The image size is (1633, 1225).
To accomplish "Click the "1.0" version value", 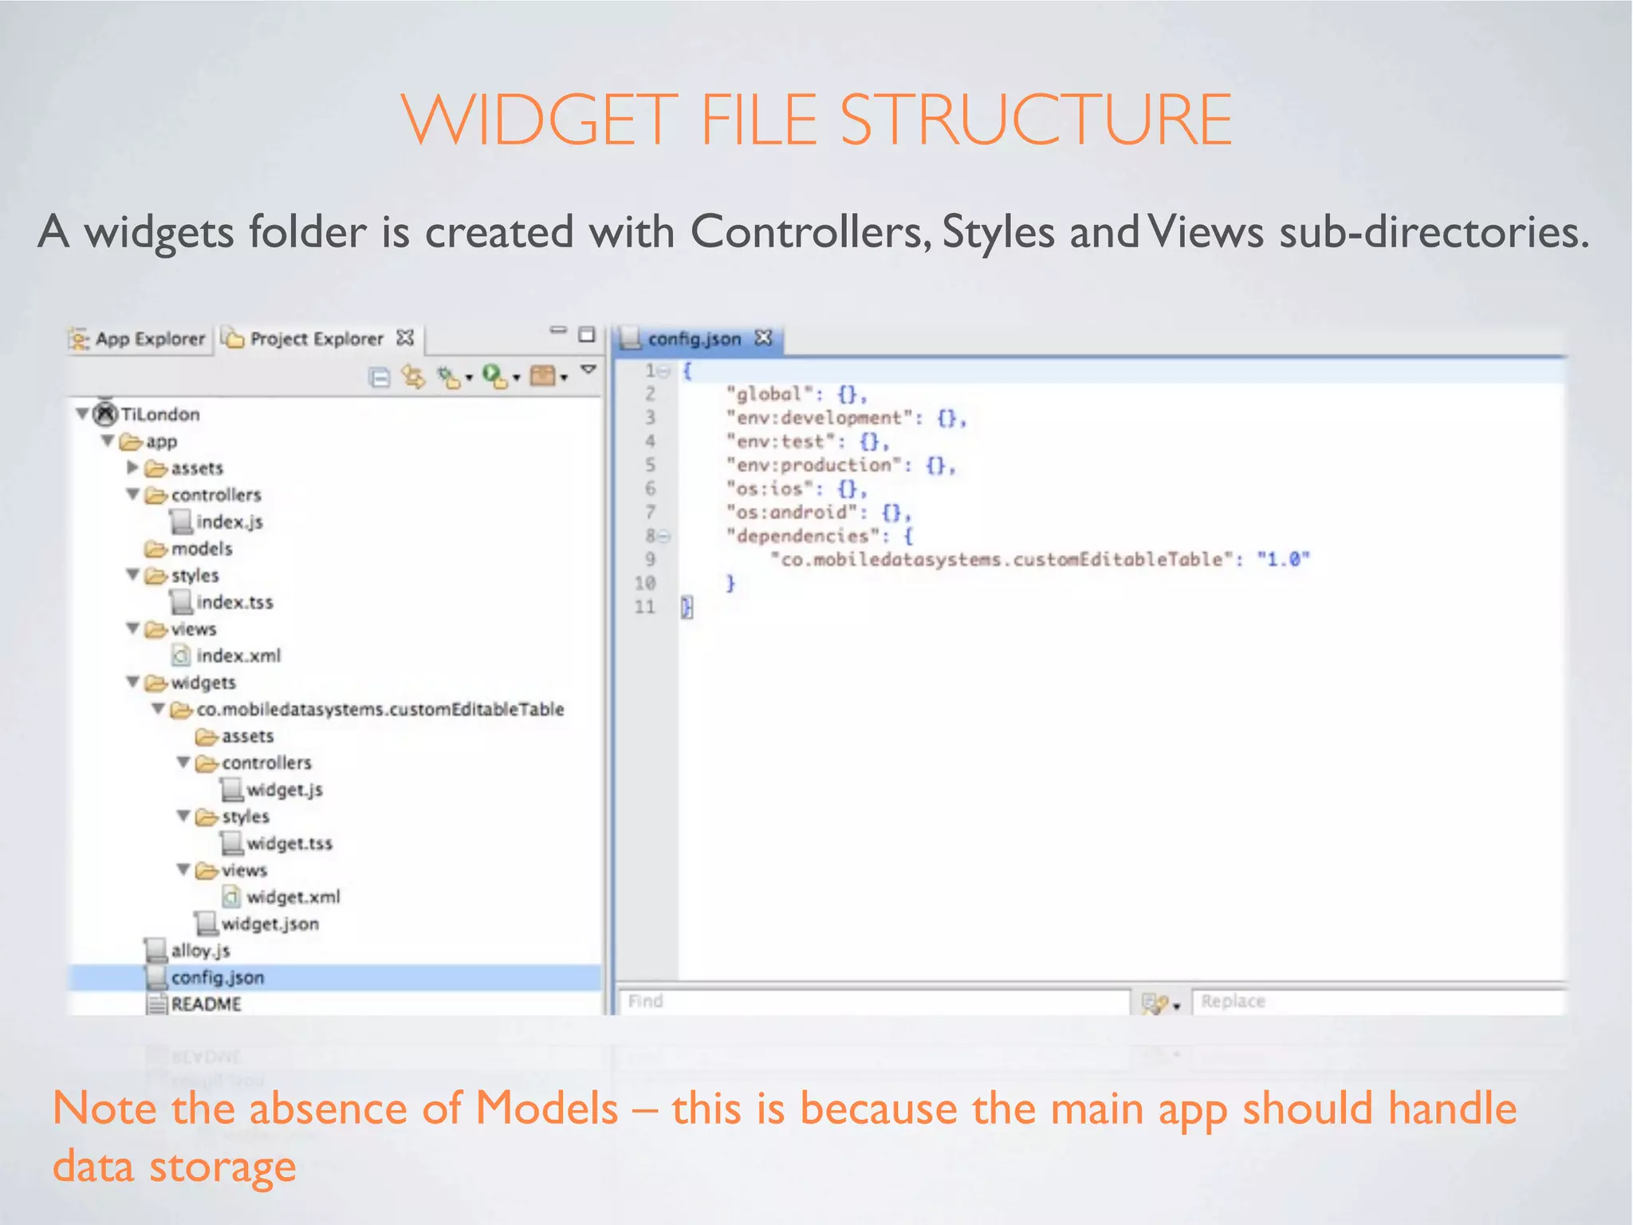I will pos(1284,560).
